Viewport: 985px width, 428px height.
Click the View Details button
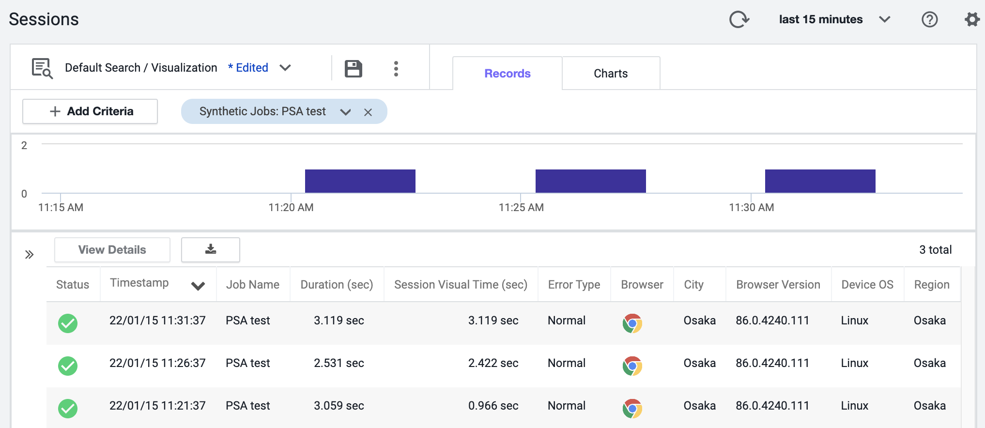coord(112,250)
